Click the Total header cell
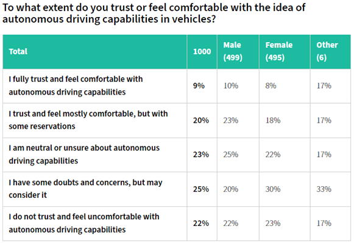 coord(95,51)
